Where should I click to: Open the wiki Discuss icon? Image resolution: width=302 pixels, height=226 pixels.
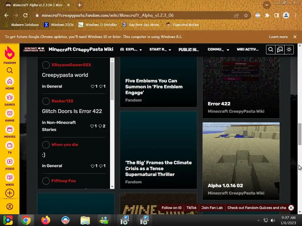click(280, 49)
